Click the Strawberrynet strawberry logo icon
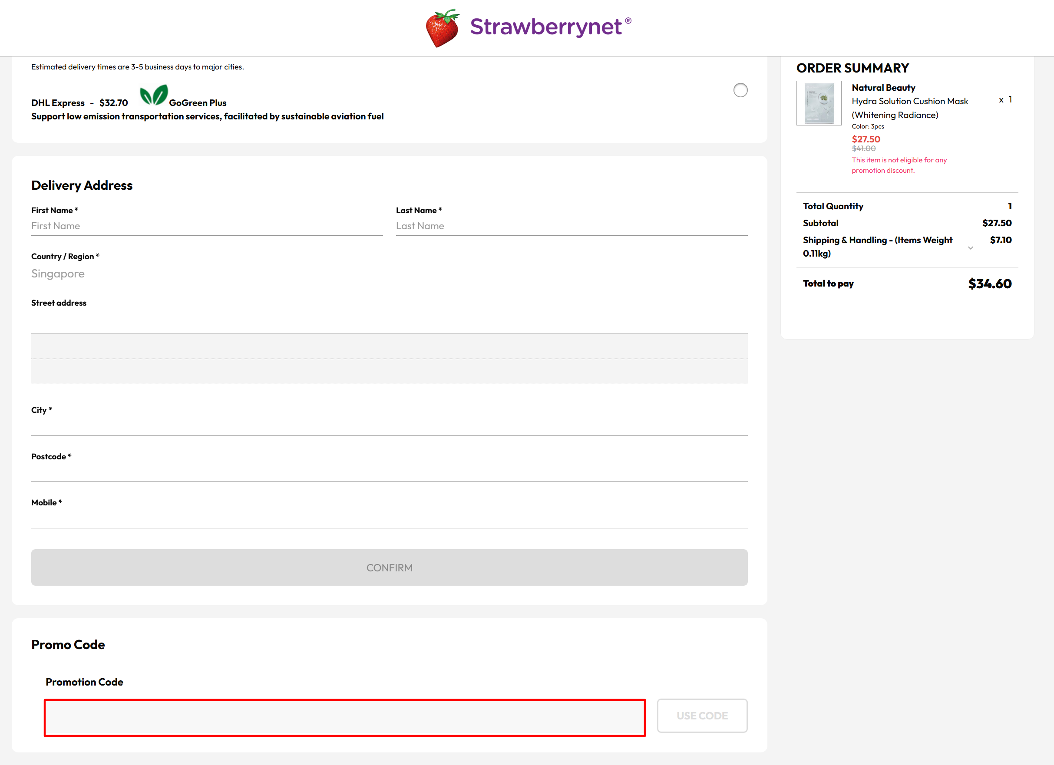The width and height of the screenshot is (1054, 765). [442, 28]
